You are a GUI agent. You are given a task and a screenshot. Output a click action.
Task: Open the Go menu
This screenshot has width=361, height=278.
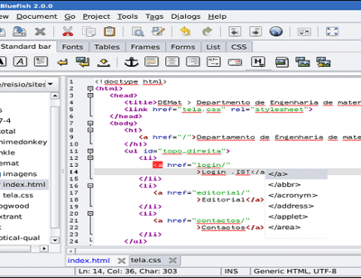(x=70, y=17)
